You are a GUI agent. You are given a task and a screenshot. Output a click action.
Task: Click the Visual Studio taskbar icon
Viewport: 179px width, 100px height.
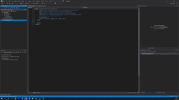26,99
